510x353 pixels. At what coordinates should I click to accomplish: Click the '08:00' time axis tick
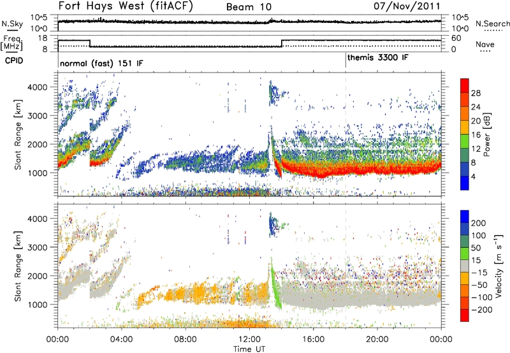186,340
